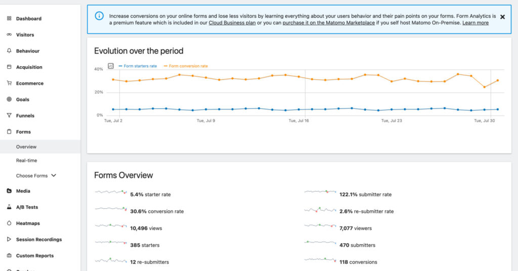Image resolution: width=518 pixels, height=271 pixels.
Task: Toggle the Form conversion rate legend series
Action: (188, 66)
